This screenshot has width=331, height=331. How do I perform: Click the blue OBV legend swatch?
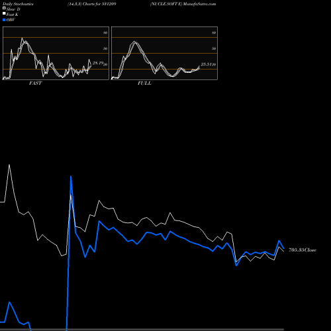(4, 20)
